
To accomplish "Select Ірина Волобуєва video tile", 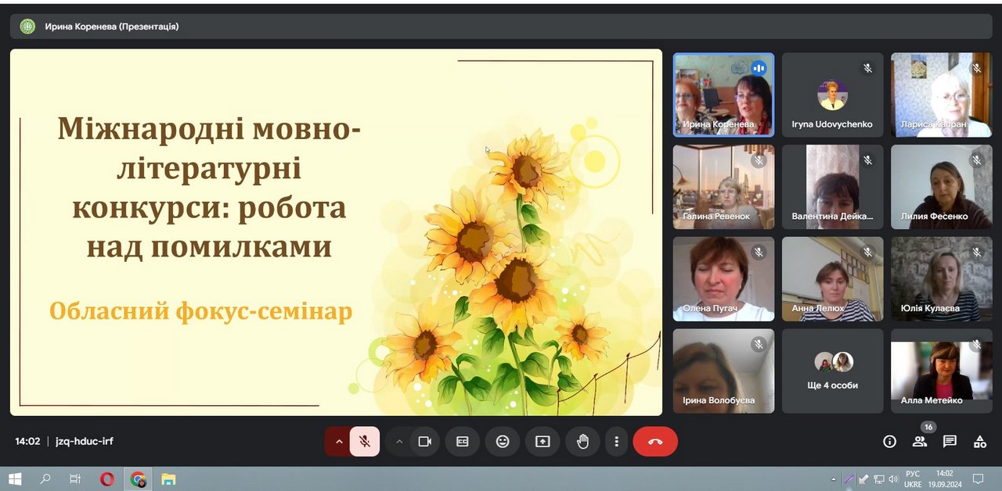I will pos(723,371).
